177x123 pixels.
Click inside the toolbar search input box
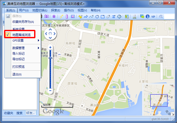tap(169, 16)
